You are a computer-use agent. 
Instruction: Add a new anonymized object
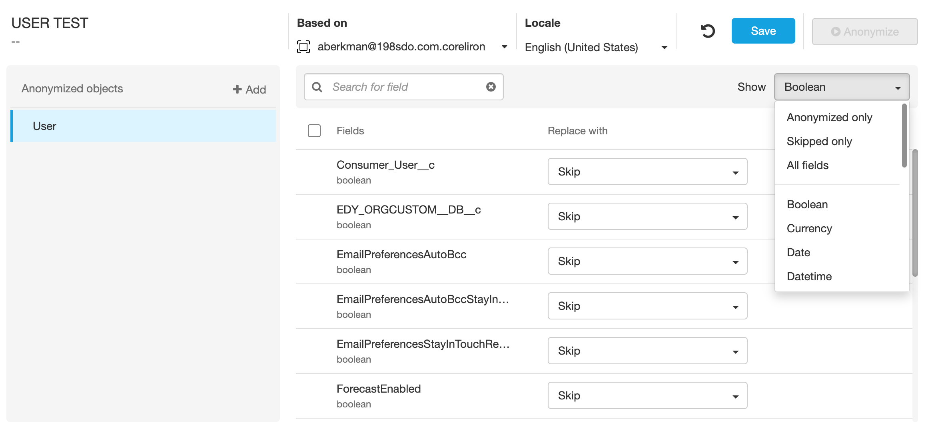[249, 89]
